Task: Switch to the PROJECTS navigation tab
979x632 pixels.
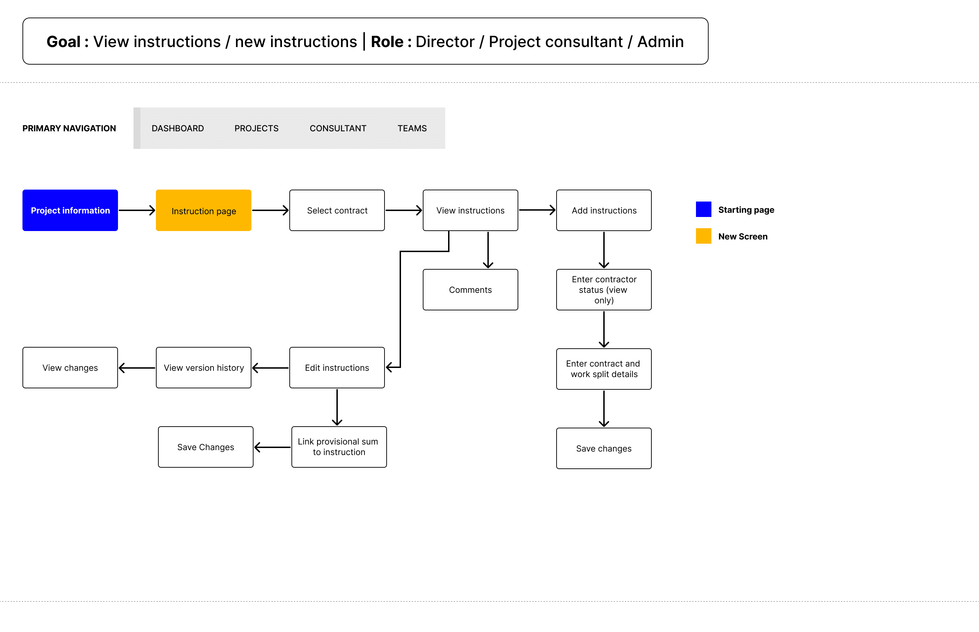Action: (x=256, y=129)
